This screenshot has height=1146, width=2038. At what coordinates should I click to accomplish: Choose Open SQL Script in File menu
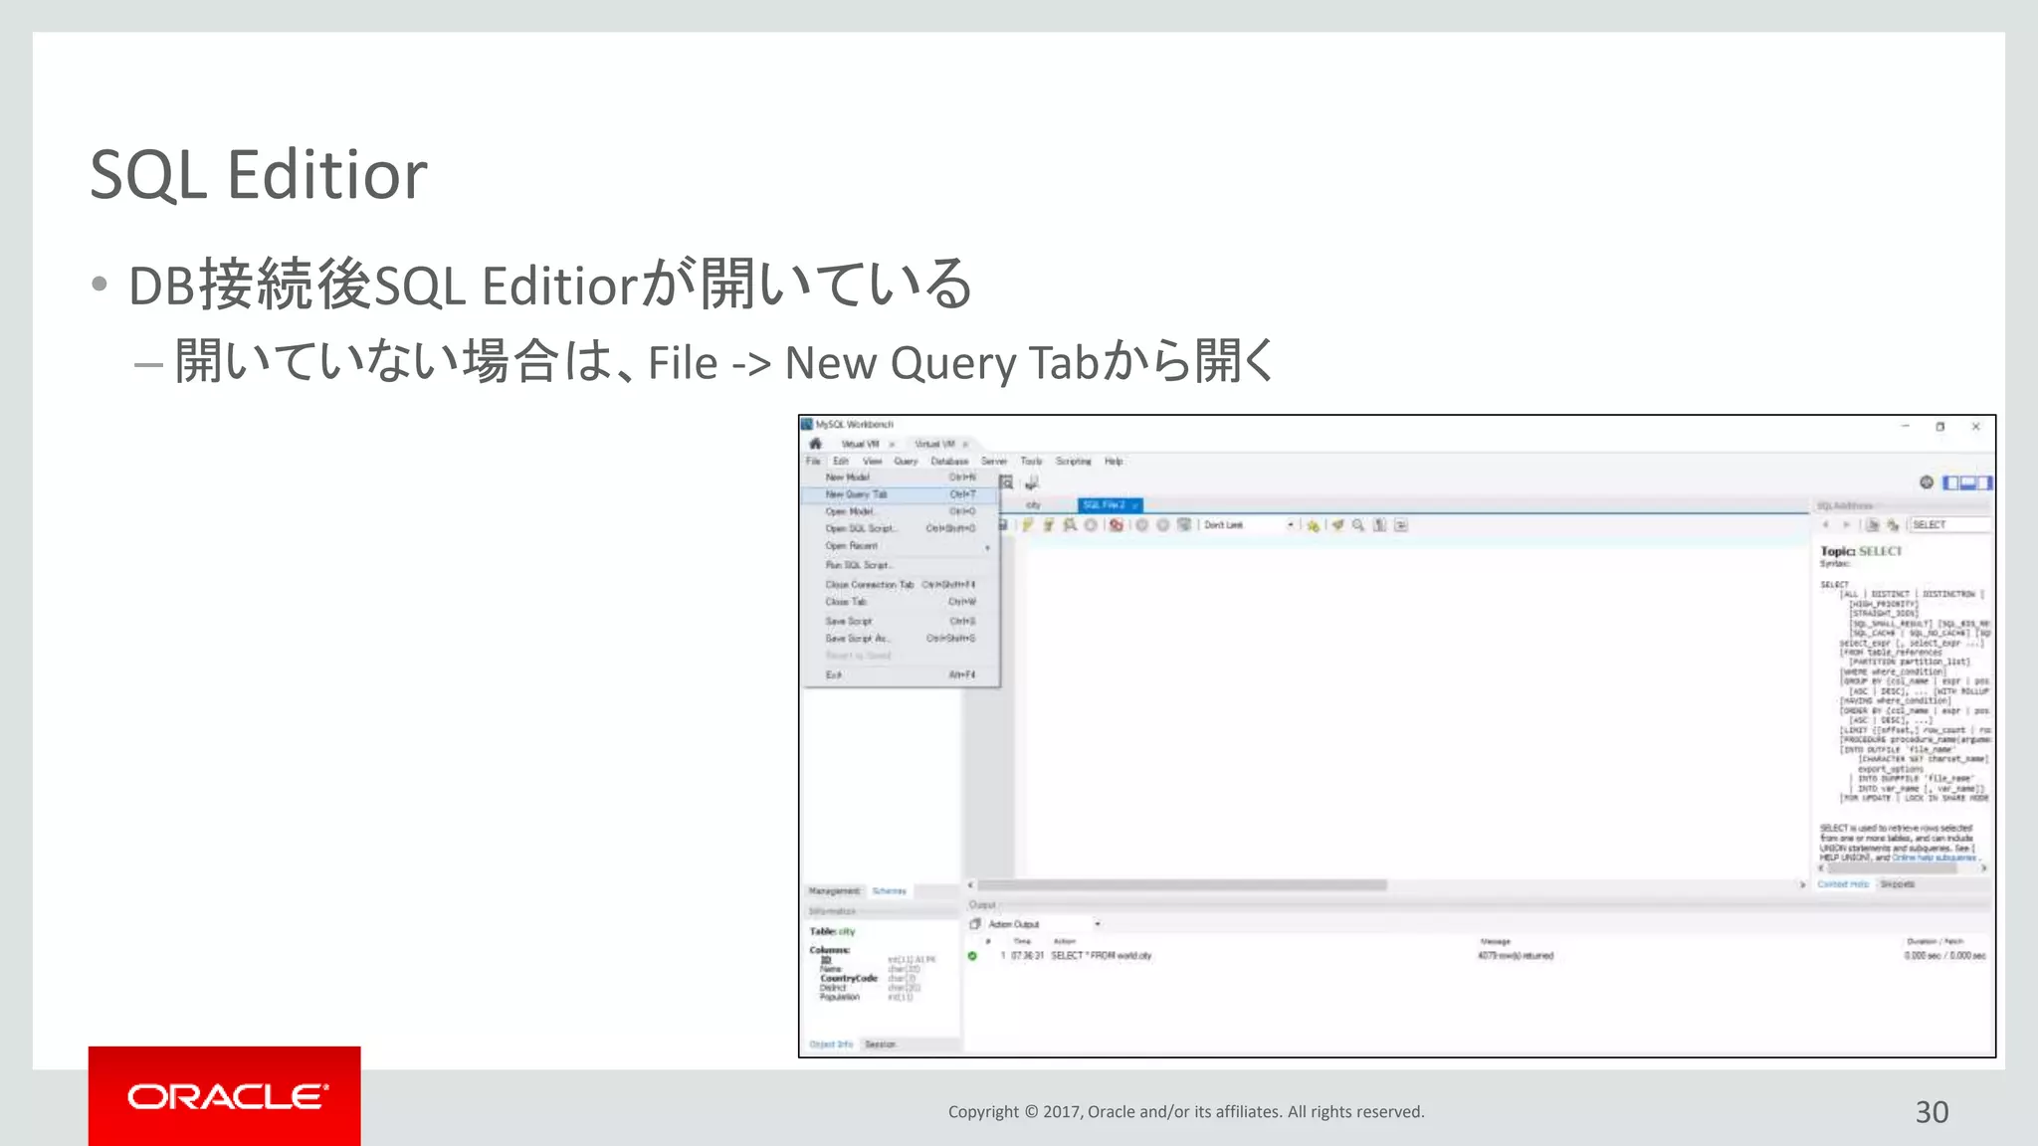tap(901, 528)
